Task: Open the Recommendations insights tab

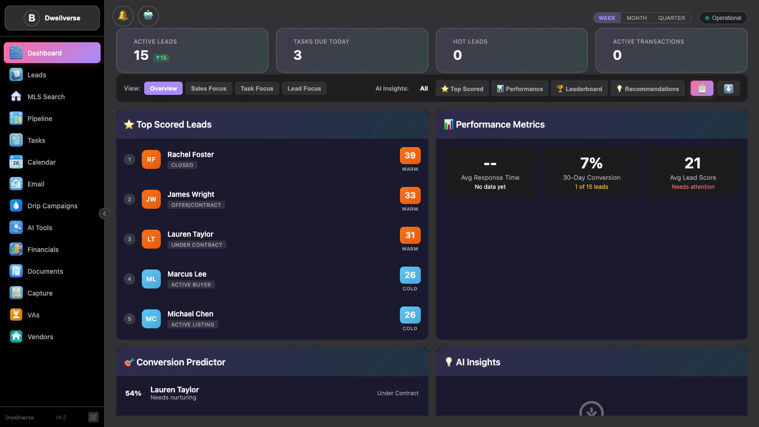Action: [x=648, y=89]
